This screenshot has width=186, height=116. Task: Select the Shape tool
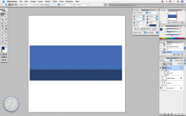pyautogui.click(x=6, y=38)
